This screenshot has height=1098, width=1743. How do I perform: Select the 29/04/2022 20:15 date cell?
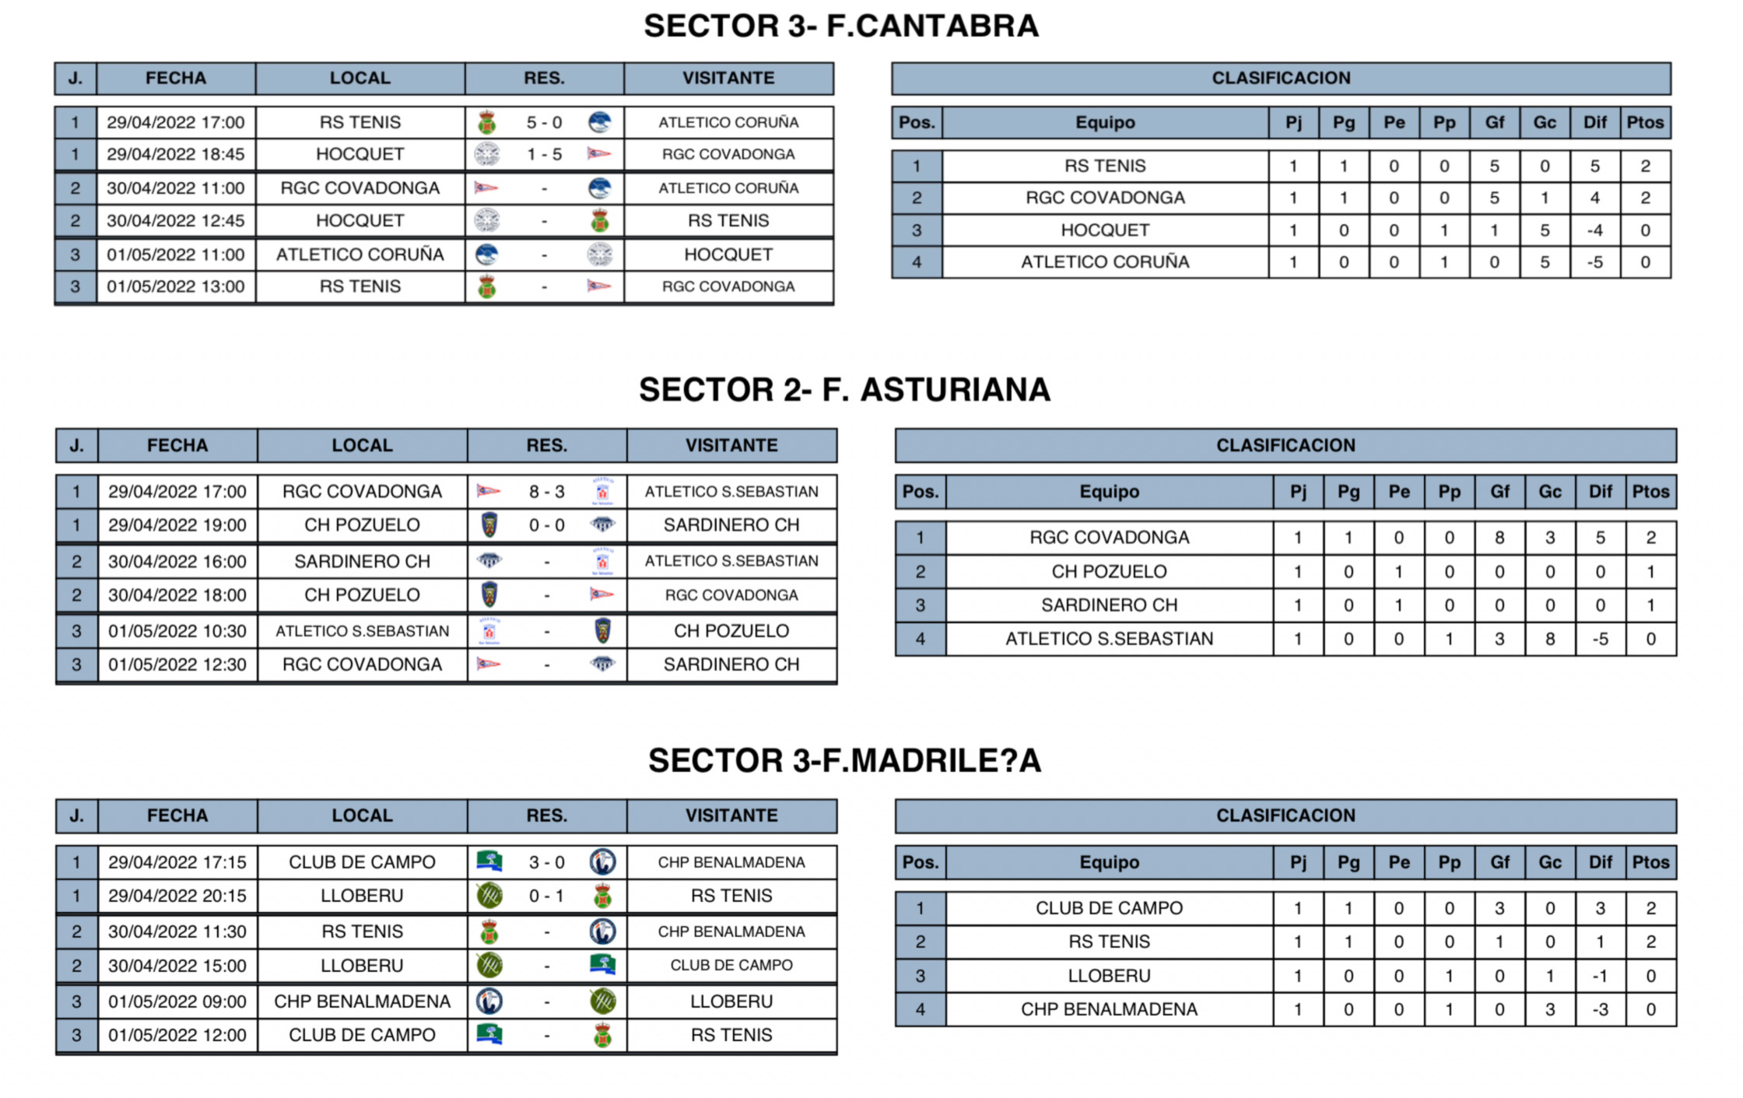[x=177, y=896]
